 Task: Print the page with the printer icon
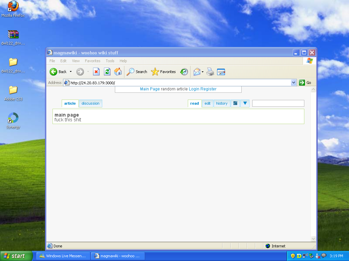click(x=210, y=72)
